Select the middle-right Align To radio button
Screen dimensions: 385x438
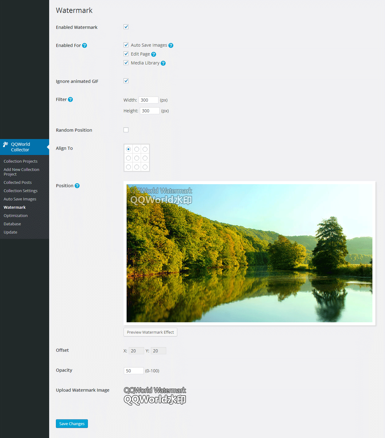pos(145,158)
